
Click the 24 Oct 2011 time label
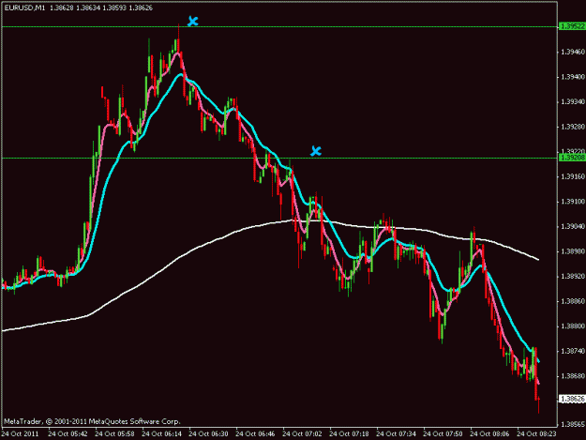coord(21,433)
